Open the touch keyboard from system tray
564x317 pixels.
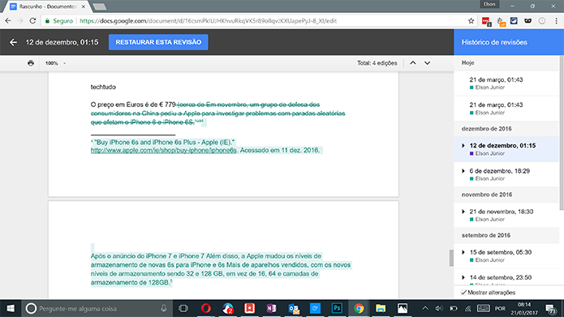[483, 308]
